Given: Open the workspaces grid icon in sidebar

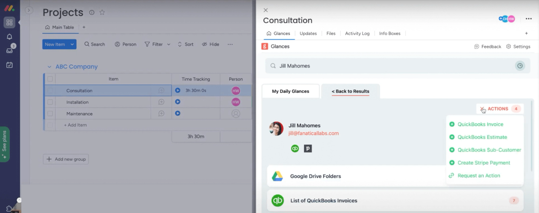Looking at the screenshot, I should click(9, 22).
